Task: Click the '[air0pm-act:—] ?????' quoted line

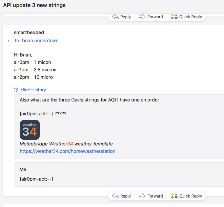Action: (43, 114)
